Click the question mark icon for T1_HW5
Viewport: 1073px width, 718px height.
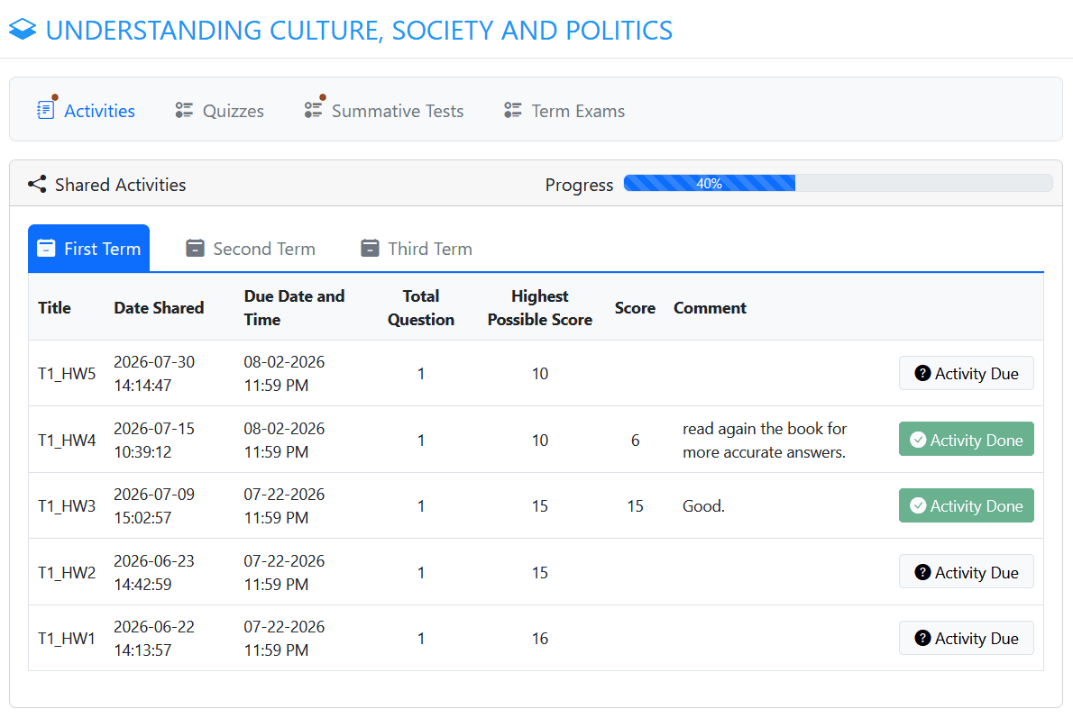[x=922, y=373]
